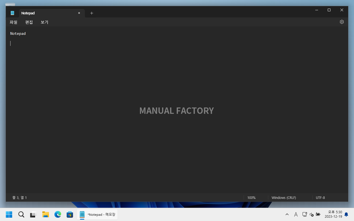Show hidden system tray icons
The height and width of the screenshot is (221, 354).
click(x=287, y=214)
